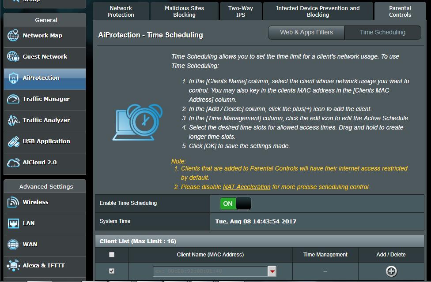Open Network Map globe icon
This screenshot has height=282, width=431.
pyautogui.click(x=13, y=35)
